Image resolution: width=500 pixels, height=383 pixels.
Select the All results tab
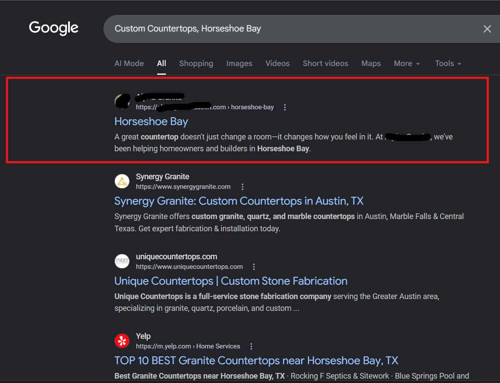coord(161,63)
